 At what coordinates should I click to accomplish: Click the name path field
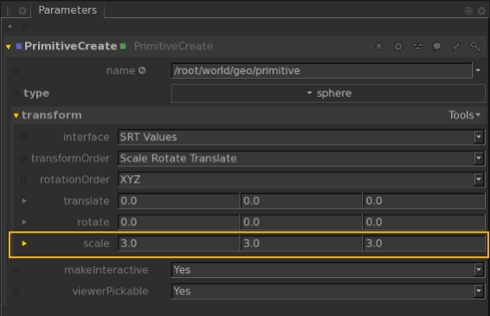pyautogui.click(x=321, y=71)
